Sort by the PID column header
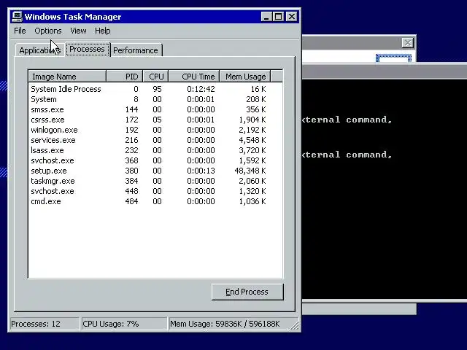 tap(125, 77)
